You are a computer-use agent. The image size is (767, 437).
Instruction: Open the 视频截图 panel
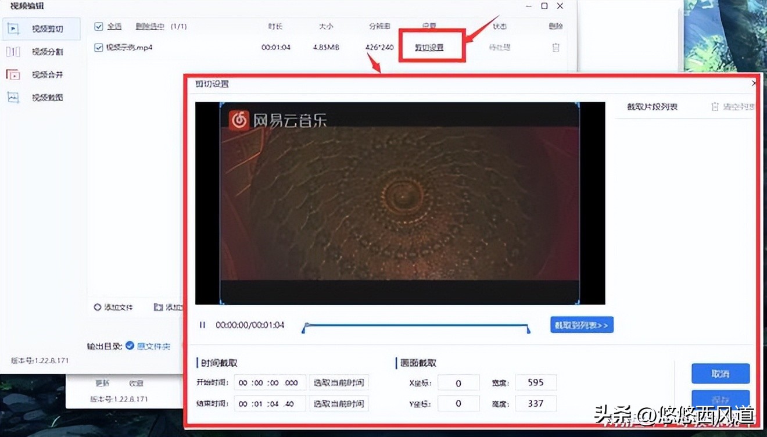click(x=41, y=98)
